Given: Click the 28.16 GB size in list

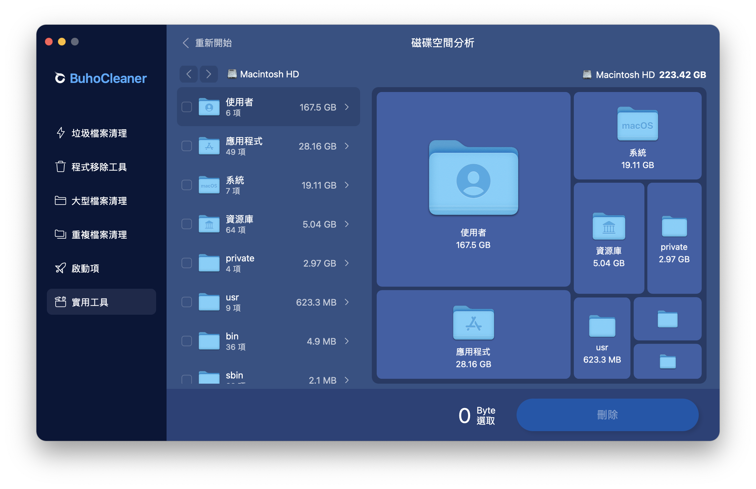Looking at the screenshot, I should click(317, 146).
